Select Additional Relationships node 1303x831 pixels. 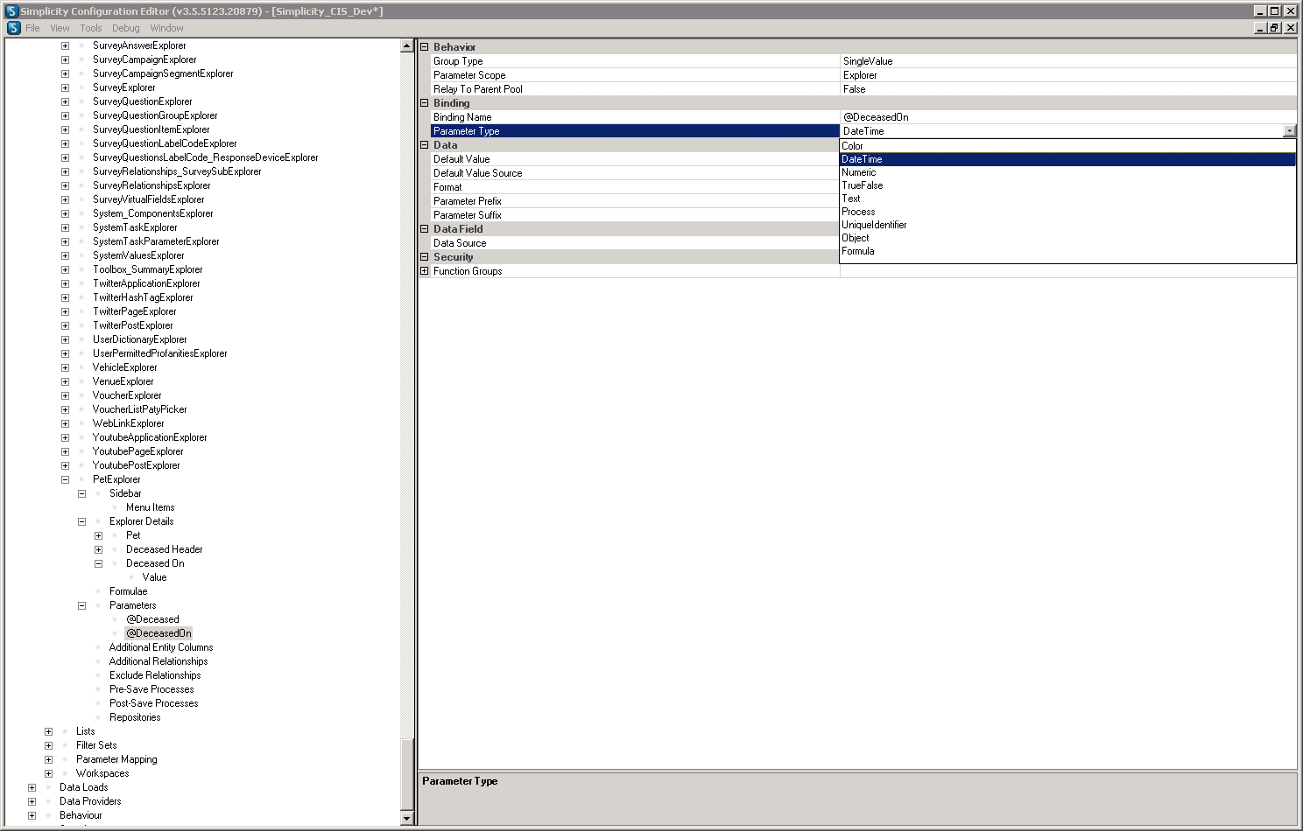pyautogui.click(x=158, y=661)
